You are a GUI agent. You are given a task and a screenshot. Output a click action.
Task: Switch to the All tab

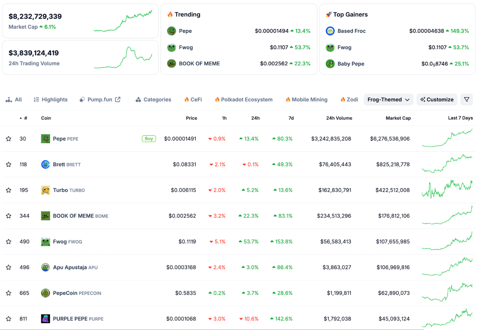[14, 100]
